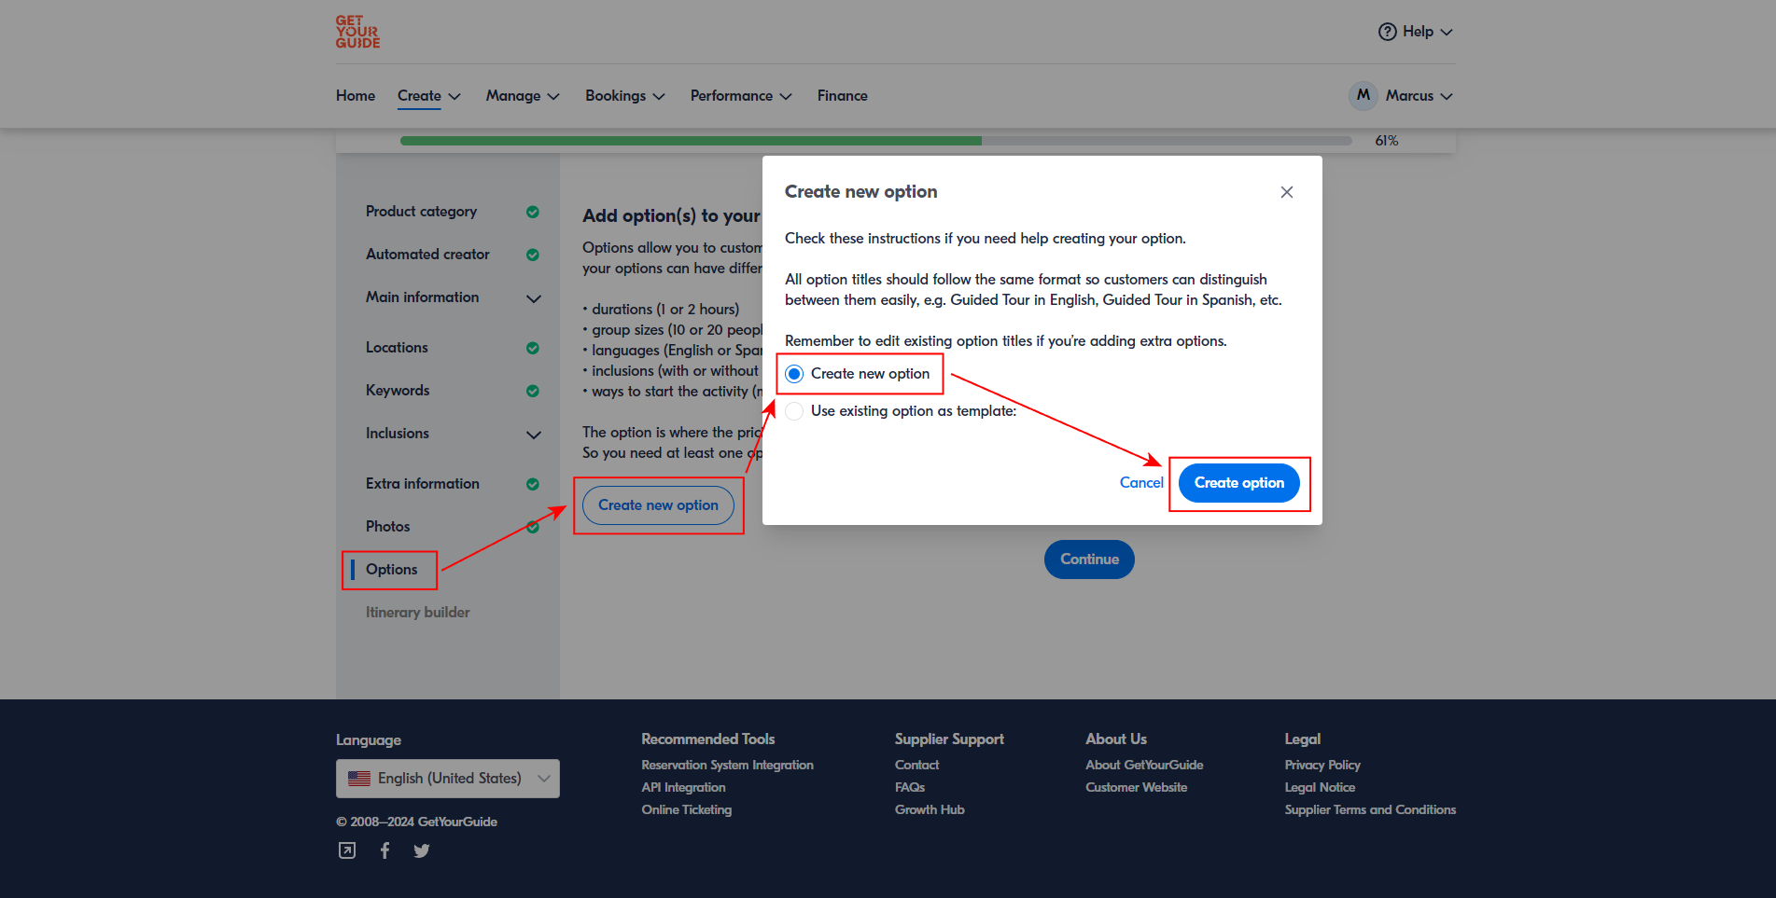The image size is (1776, 898).
Task: Click the Facebook icon in footer
Action: (385, 850)
